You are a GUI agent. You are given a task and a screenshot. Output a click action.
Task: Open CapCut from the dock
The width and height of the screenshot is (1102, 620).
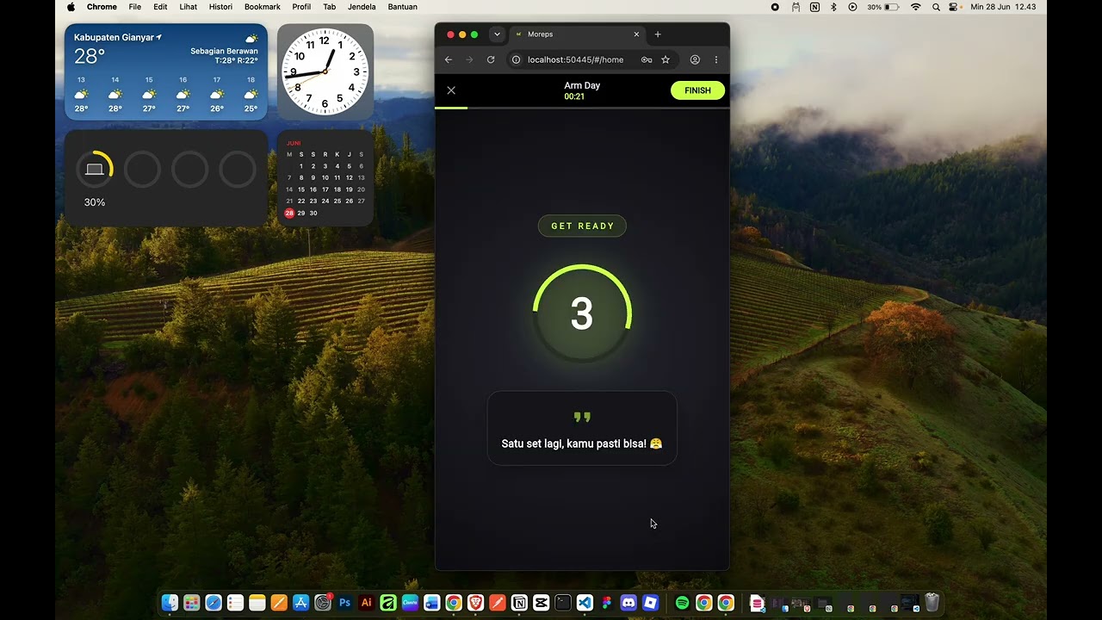click(x=541, y=603)
